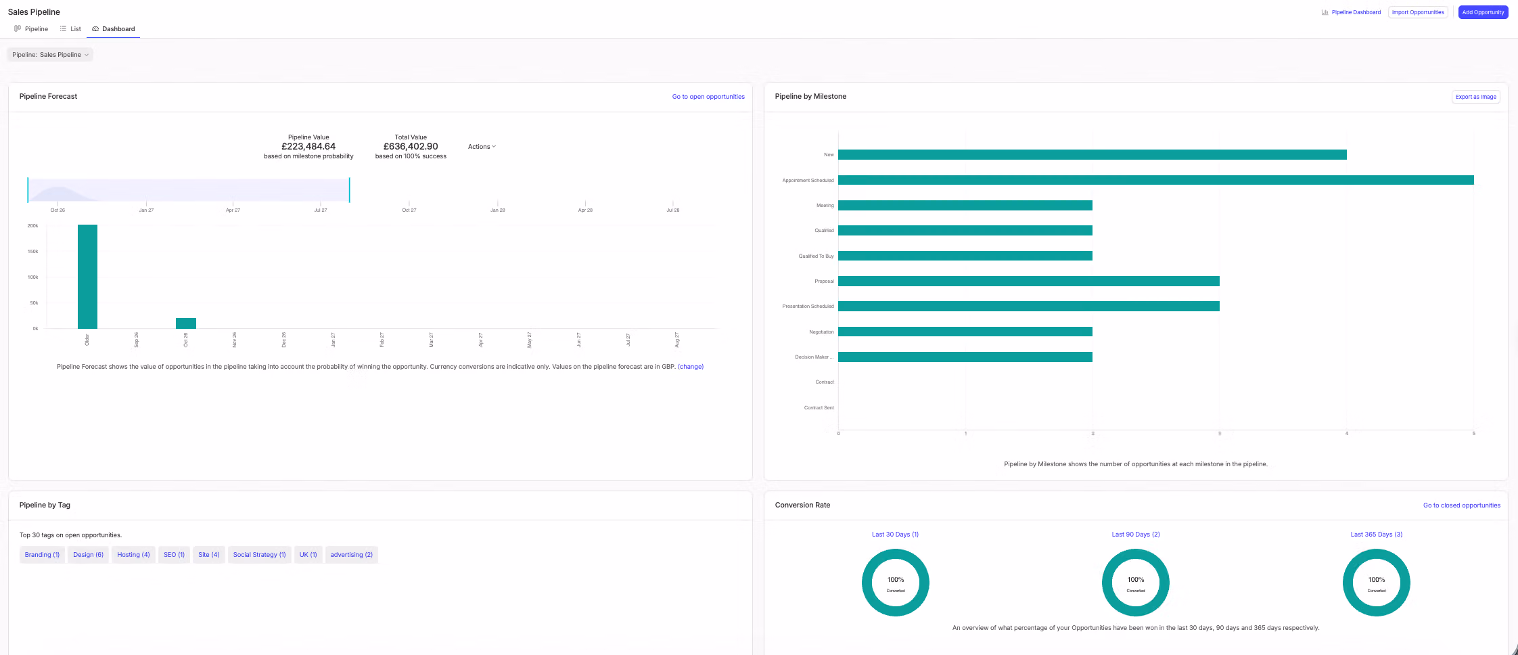The image size is (1518, 655).
Task: Open the Branding (1) tag
Action: [x=42, y=555]
